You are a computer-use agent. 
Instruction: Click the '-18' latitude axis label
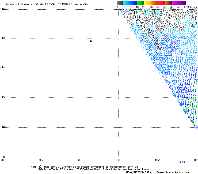[x=2, y=127]
